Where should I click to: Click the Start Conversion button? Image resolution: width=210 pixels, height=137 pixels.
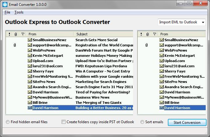[187, 123]
